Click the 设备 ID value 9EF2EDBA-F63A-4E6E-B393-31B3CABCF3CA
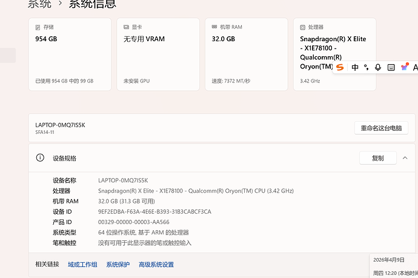This screenshot has width=418, height=278. 154,211
